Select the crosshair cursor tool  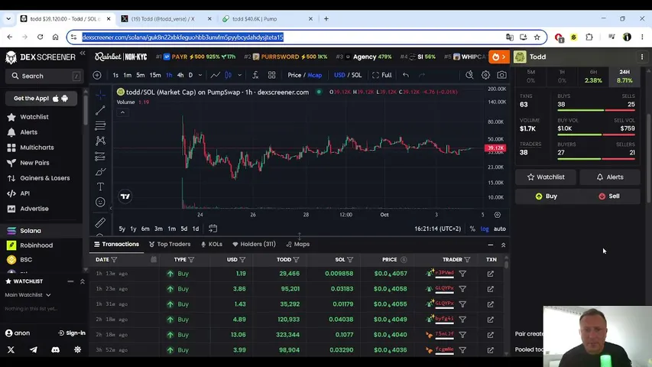(100, 95)
